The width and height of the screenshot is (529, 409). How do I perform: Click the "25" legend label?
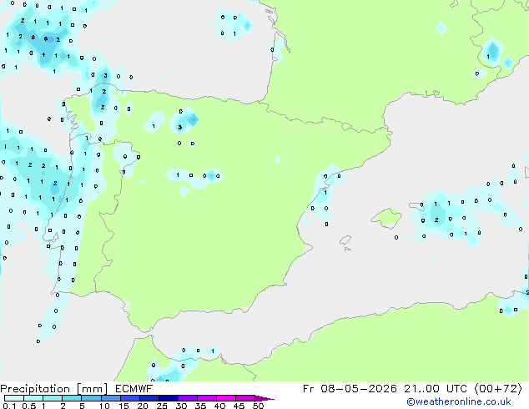coord(162,406)
